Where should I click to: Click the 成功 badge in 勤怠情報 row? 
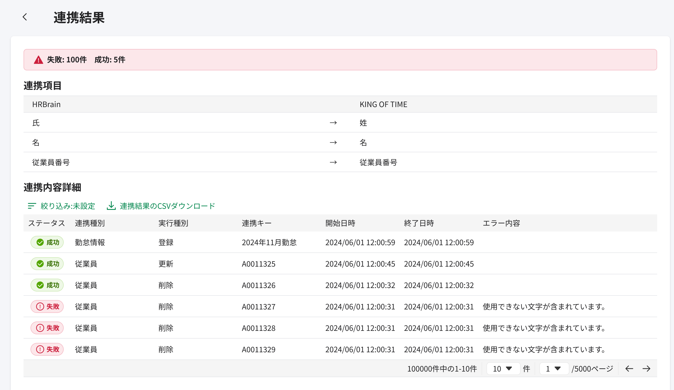[x=47, y=242]
